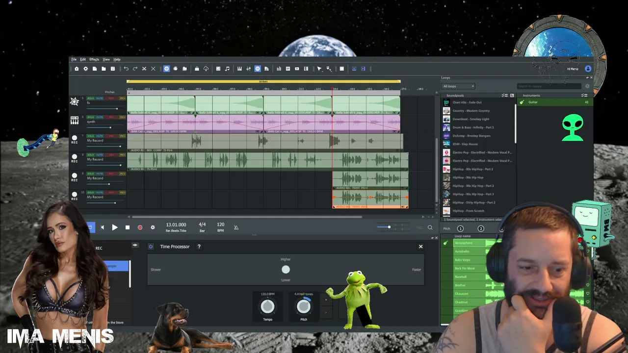Mute the synth track
628x353 pixels.
click(100, 117)
